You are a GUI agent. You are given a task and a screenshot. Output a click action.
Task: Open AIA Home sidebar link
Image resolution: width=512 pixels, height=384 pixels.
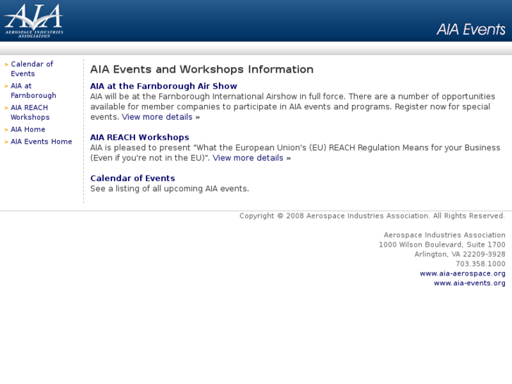27,130
